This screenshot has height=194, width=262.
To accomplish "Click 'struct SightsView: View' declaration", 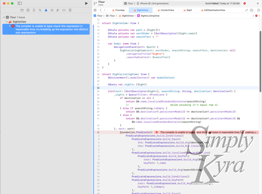I will pyautogui.click(x=121, y=23).
